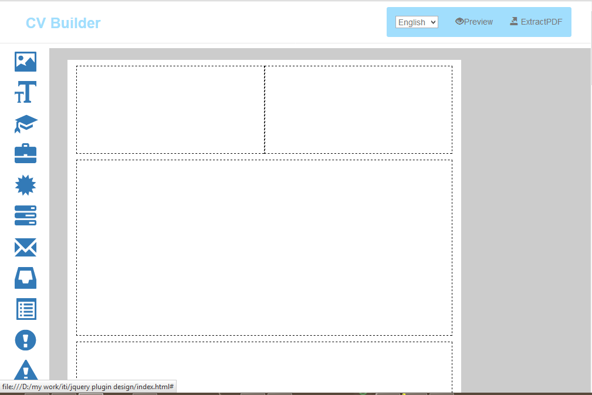Click the Preview eye button
Viewport: 592px width, 395px height.
(474, 22)
